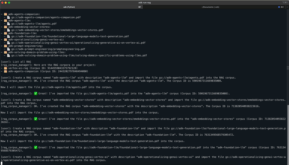
Task: Click file icon beside promptengineering.pdf path
Action: pyautogui.click(x=8, y=49)
